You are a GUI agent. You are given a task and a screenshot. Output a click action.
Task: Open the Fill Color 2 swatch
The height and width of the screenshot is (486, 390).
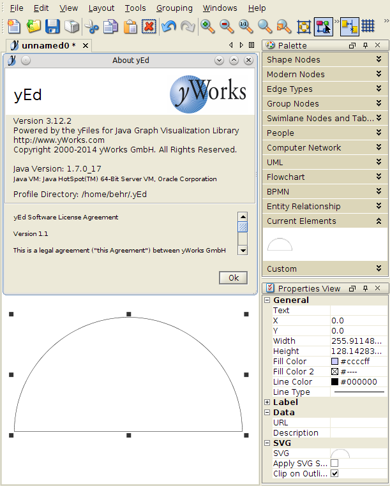click(x=334, y=372)
